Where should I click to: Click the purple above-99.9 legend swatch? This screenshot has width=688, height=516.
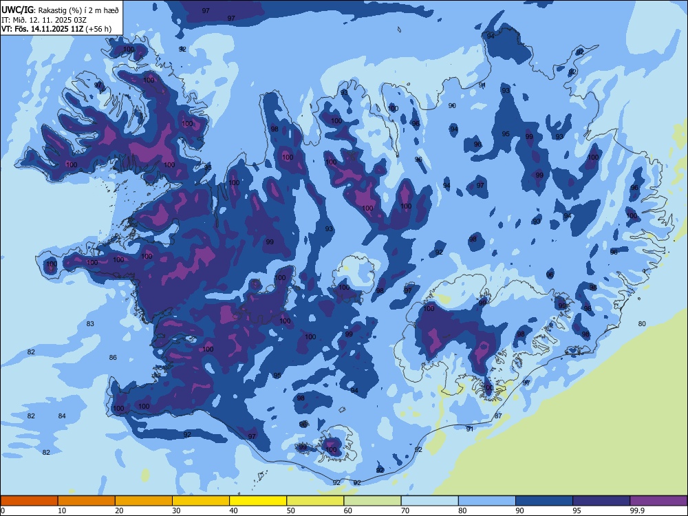pyautogui.click(x=658, y=501)
